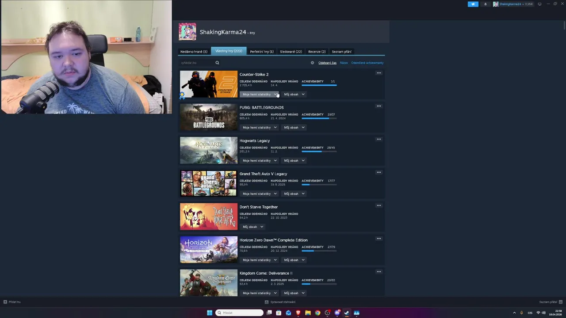The image size is (566, 318).
Task: Open the Seznam přání tab
Action: click(x=341, y=52)
